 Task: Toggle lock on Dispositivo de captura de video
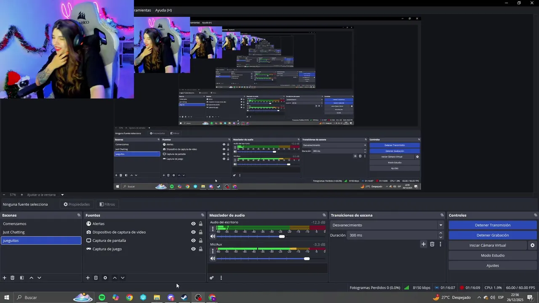[x=200, y=232]
